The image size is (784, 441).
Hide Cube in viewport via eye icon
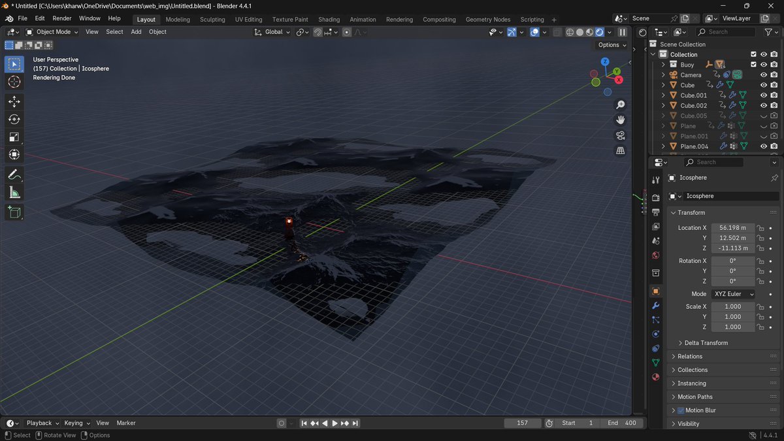point(763,85)
